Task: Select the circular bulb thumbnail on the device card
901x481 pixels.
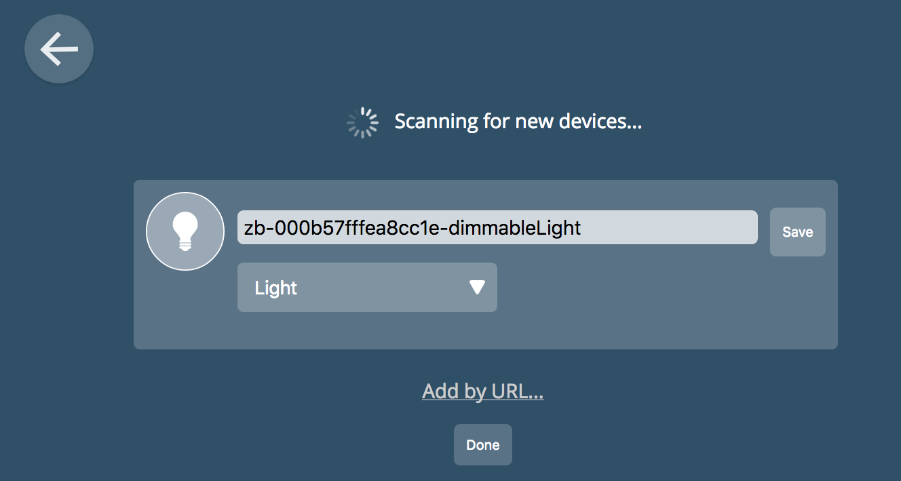Action: 185,231
